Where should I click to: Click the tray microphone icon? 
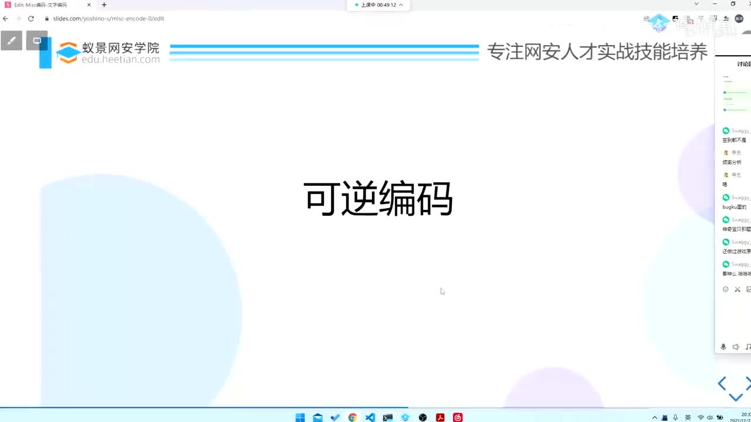click(675, 417)
